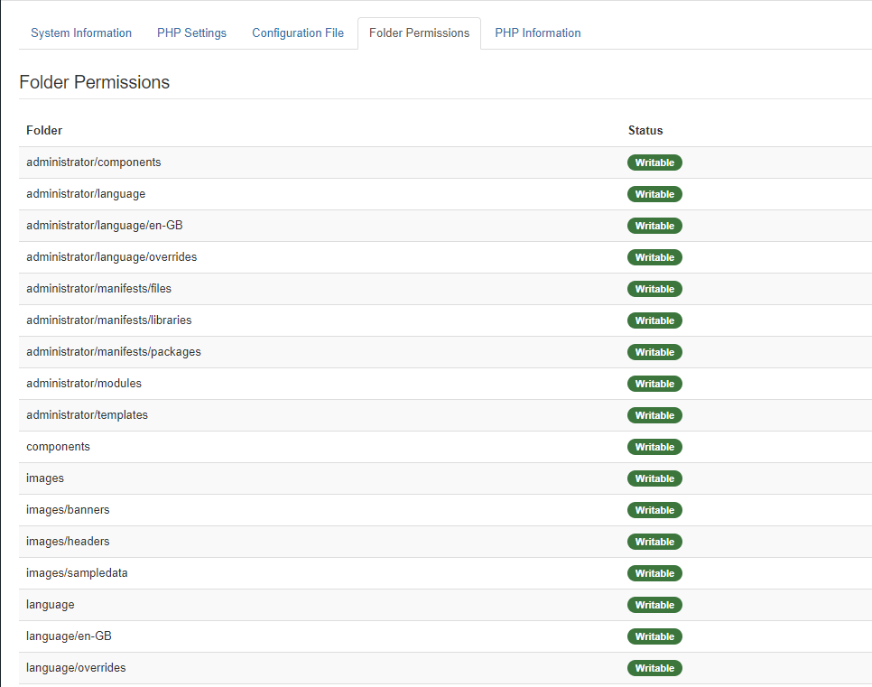Select the administrator/language/overrides folder row

[111, 257]
